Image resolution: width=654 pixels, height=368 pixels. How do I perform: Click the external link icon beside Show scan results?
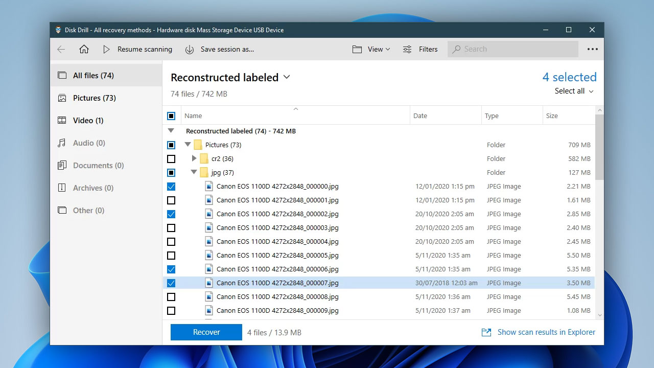click(x=486, y=333)
